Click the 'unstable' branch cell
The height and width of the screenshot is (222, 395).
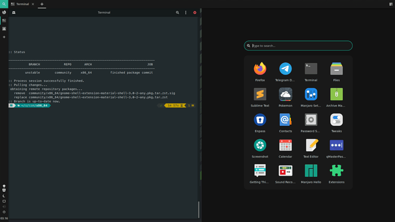click(x=32, y=73)
